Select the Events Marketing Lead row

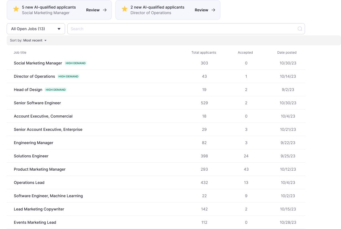tap(35, 222)
